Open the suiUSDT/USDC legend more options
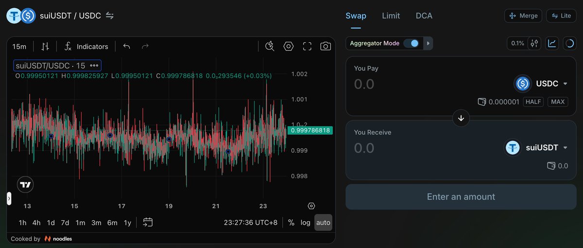The width and height of the screenshot is (583, 248). 94,66
